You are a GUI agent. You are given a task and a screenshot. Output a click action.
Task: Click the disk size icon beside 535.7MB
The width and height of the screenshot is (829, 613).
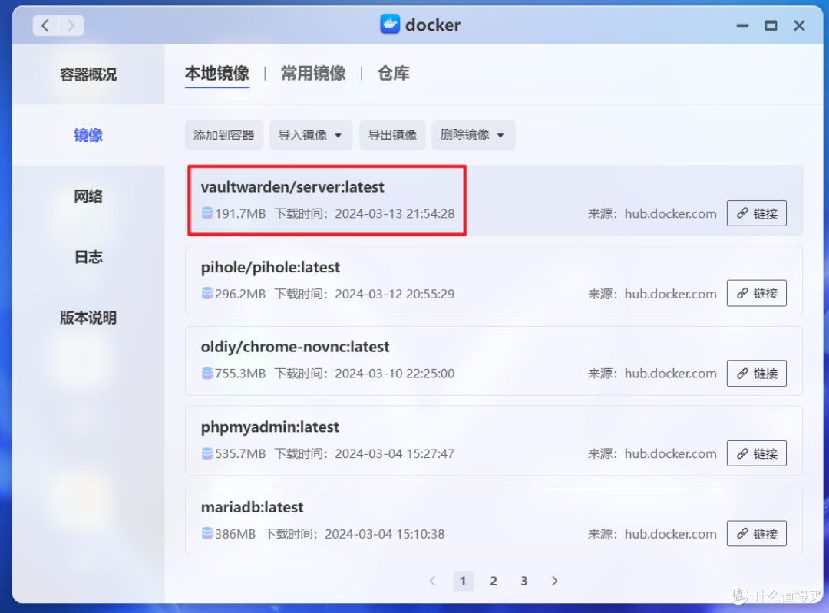(x=207, y=453)
